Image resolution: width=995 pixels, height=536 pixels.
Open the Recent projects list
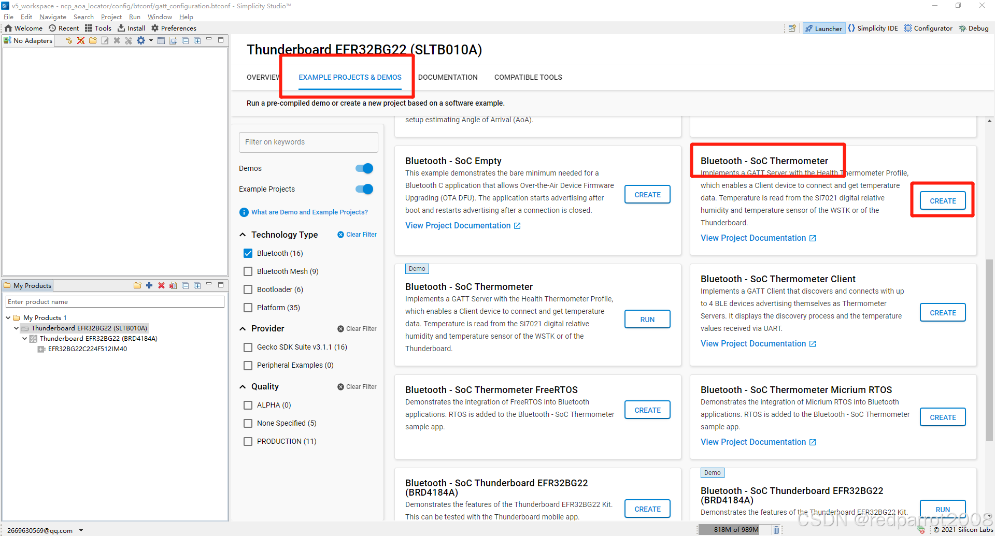click(x=64, y=28)
